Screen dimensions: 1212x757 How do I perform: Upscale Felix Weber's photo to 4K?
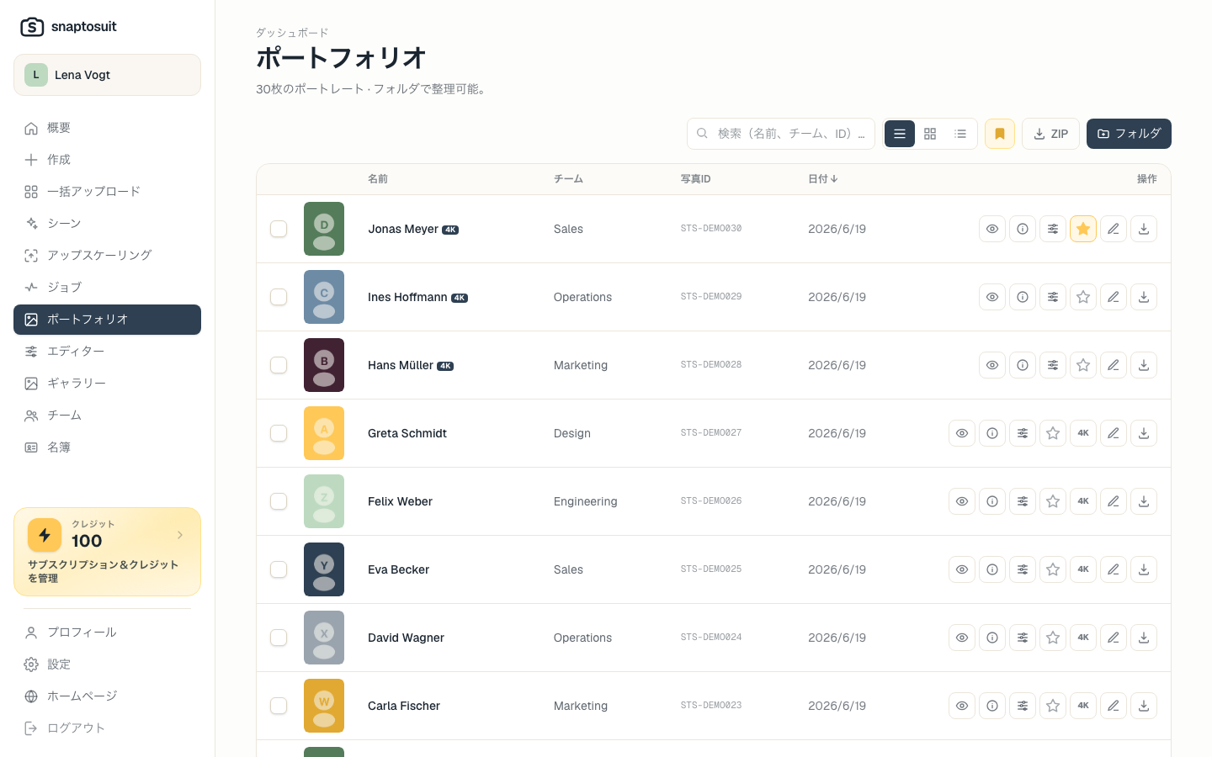tap(1083, 501)
